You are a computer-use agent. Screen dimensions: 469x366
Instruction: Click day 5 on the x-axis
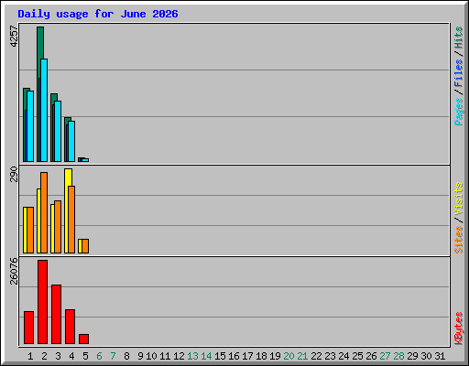tap(85, 356)
